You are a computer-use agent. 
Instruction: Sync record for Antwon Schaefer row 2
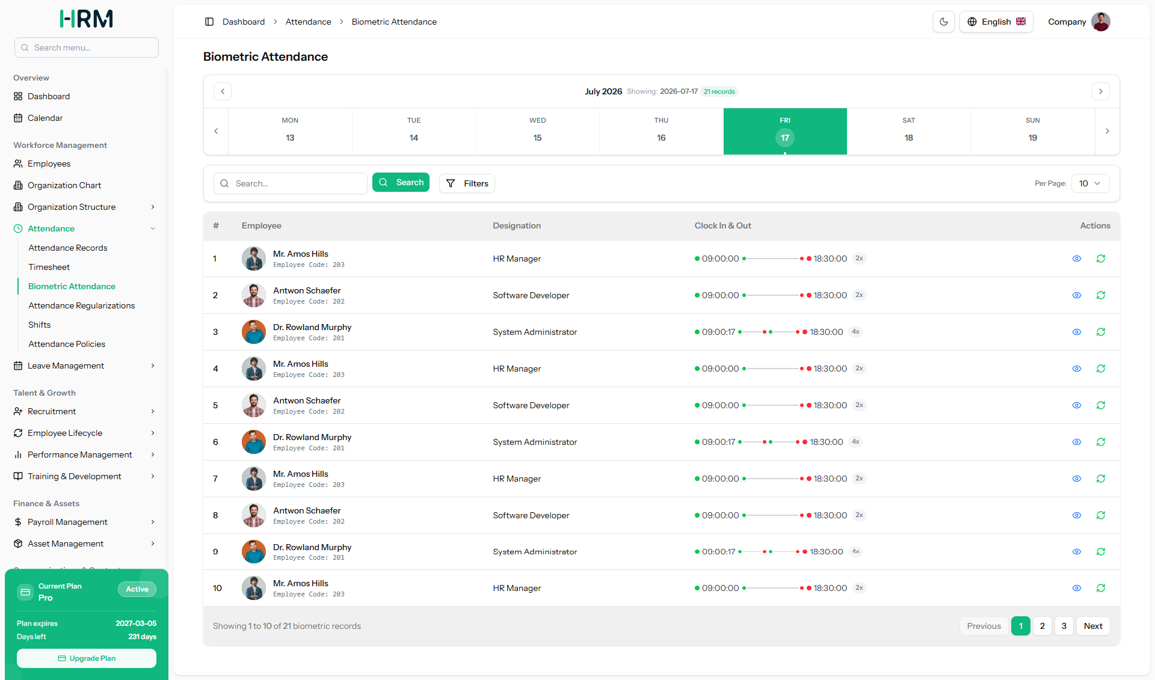(x=1101, y=295)
